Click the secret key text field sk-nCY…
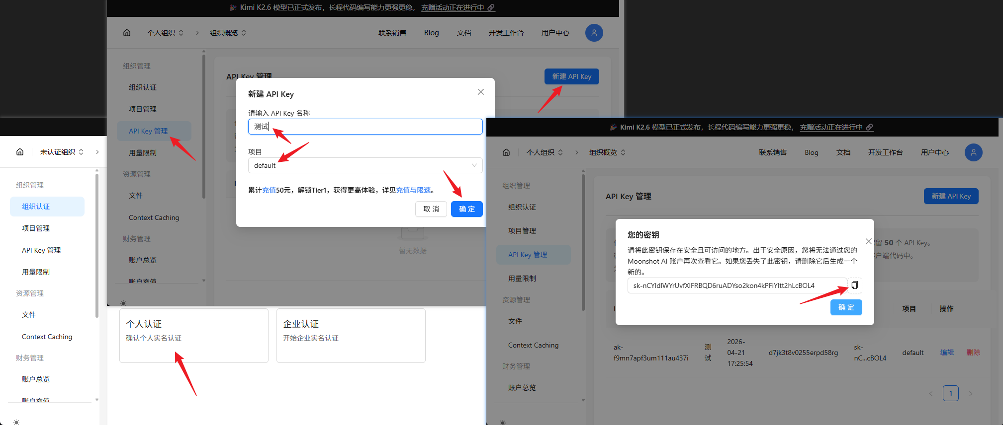Viewport: 1003px width, 425px height. click(737, 285)
